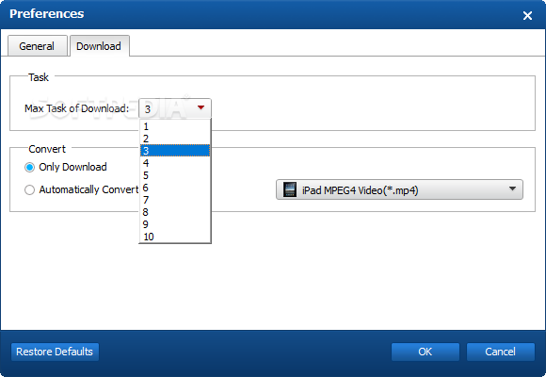Confirm preferences with the OK button
The width and height of the screenshot is (546, 377).
tap(426, 352)
